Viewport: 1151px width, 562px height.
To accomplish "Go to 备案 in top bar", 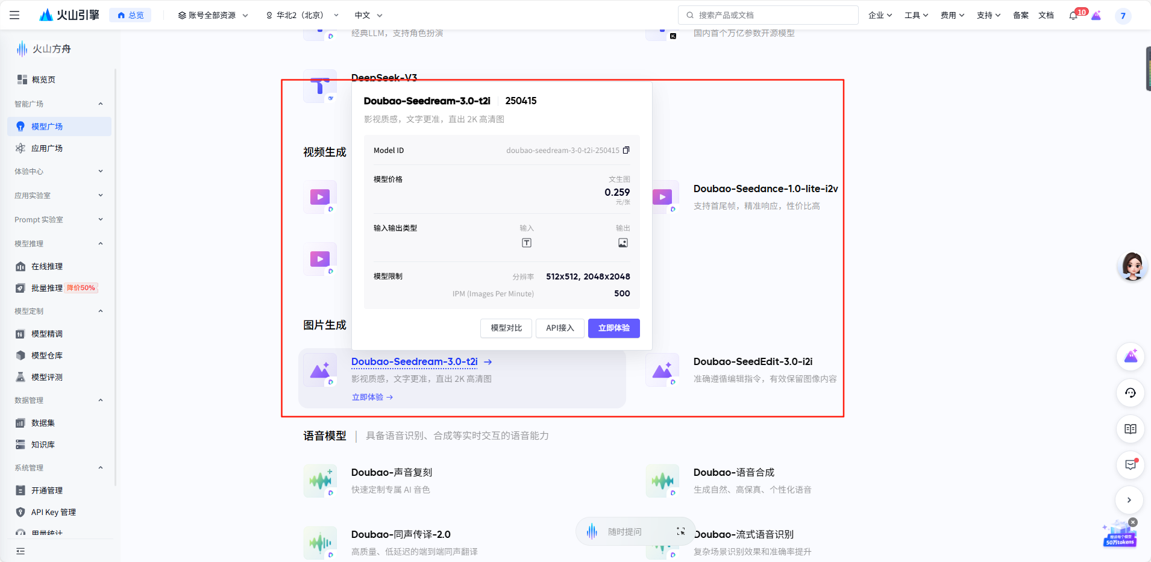I will (1021, 15).
